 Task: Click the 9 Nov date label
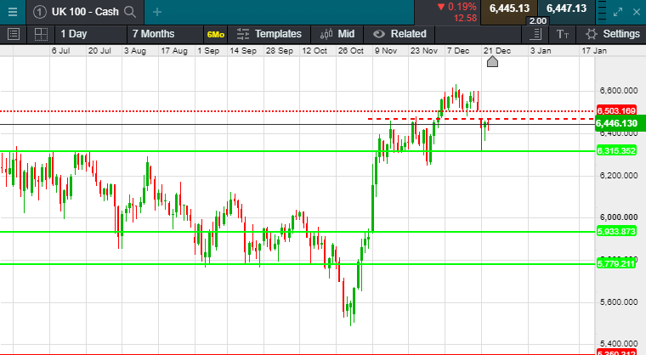386,51
